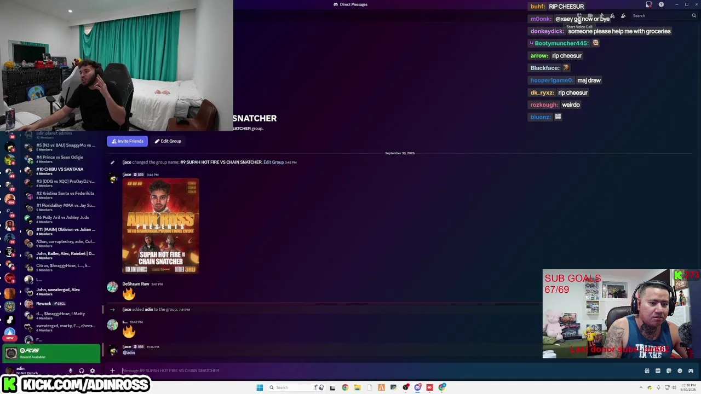701x394 pixels.
Task: Open group chat #1 FloridaBoy MMA vs Jay Su...
Action: coord(60,207)
